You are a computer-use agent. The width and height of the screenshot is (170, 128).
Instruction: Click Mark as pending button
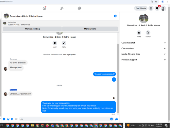pyautogui.click(x=32, y=29)
